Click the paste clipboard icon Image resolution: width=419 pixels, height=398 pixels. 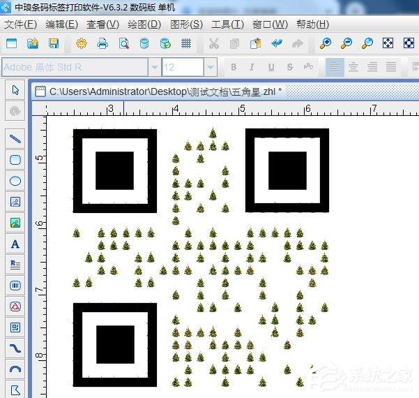click(x=255, y=43)
